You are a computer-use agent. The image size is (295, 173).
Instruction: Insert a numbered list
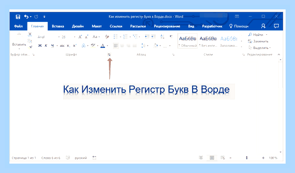126,37
